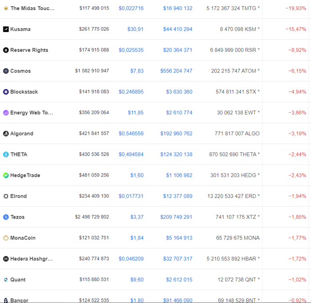Click the Algorand coin icon
311x303 pixels.
click(6, 133)
